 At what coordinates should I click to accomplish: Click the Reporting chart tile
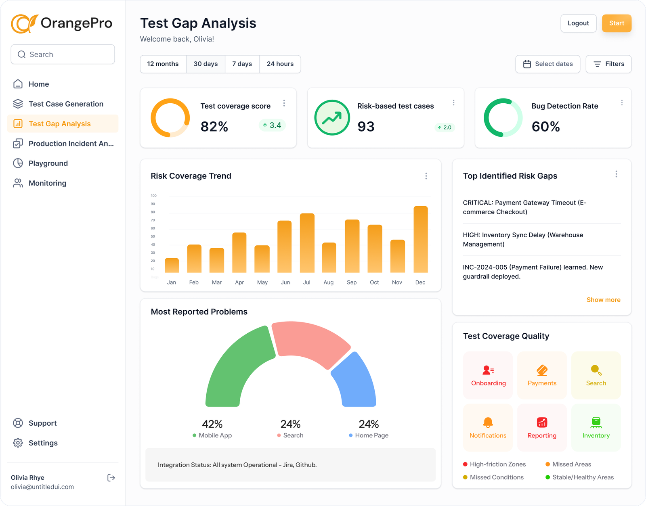542,428
